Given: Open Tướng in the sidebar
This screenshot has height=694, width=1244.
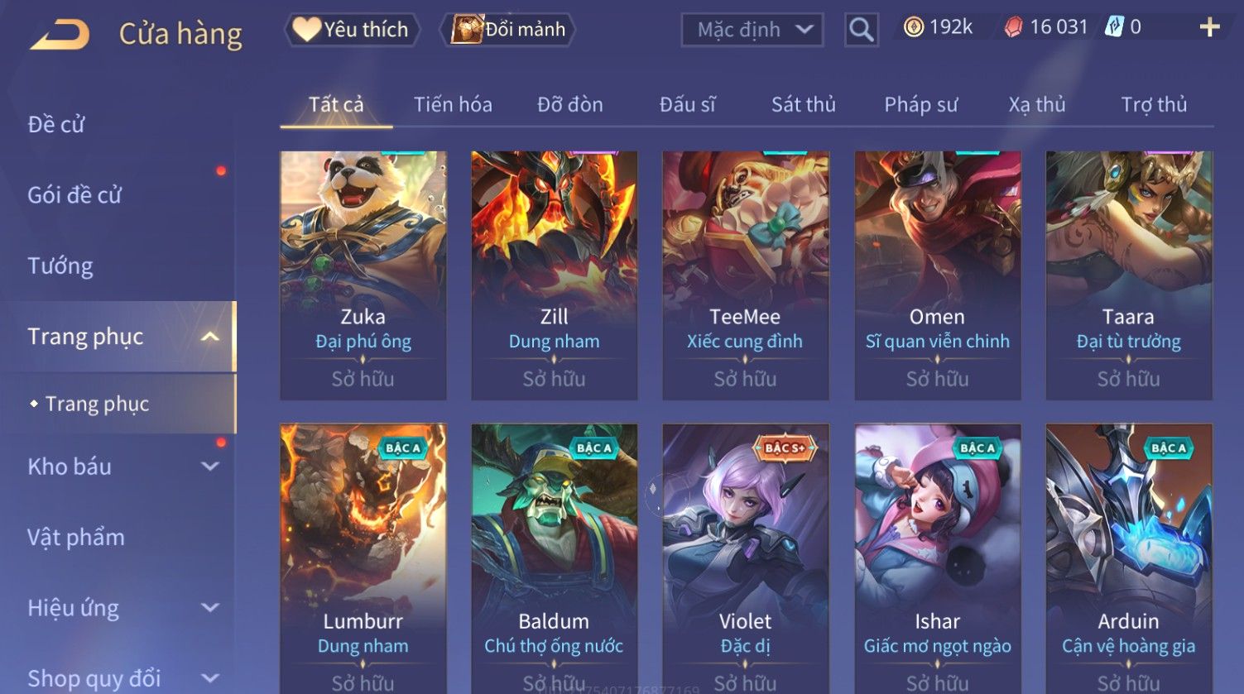Looking at the screenshot, I should [x=60, y=266].
